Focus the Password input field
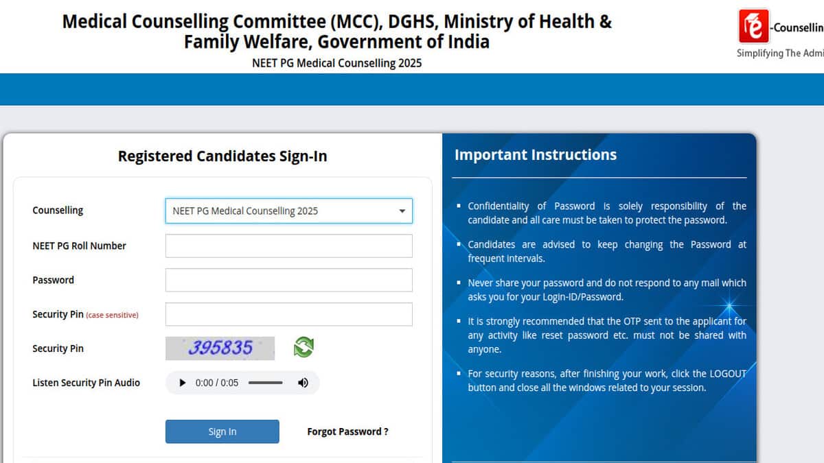The height and width of the screenshot is (463, 824). (288, 280)
